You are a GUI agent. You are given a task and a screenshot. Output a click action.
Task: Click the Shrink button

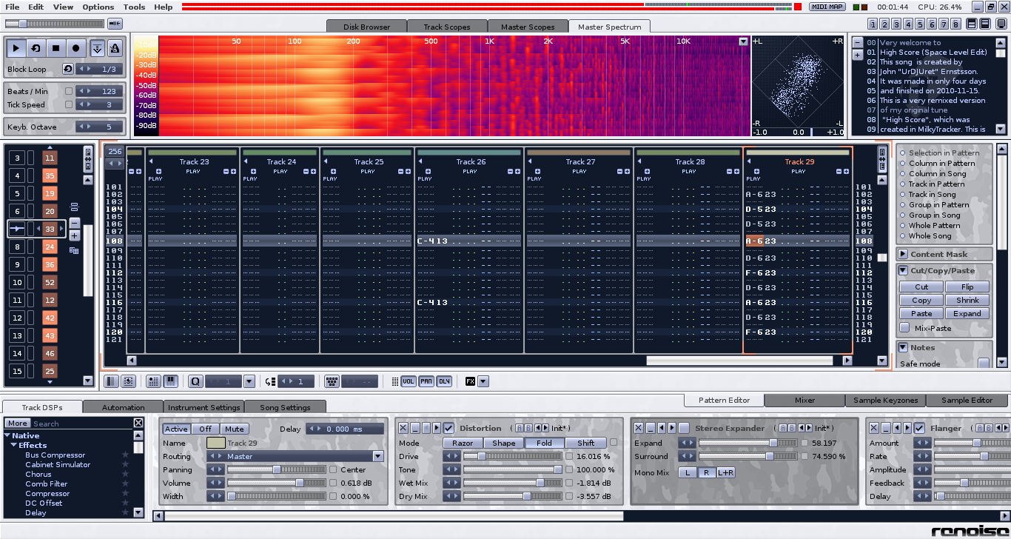(967, 301)
